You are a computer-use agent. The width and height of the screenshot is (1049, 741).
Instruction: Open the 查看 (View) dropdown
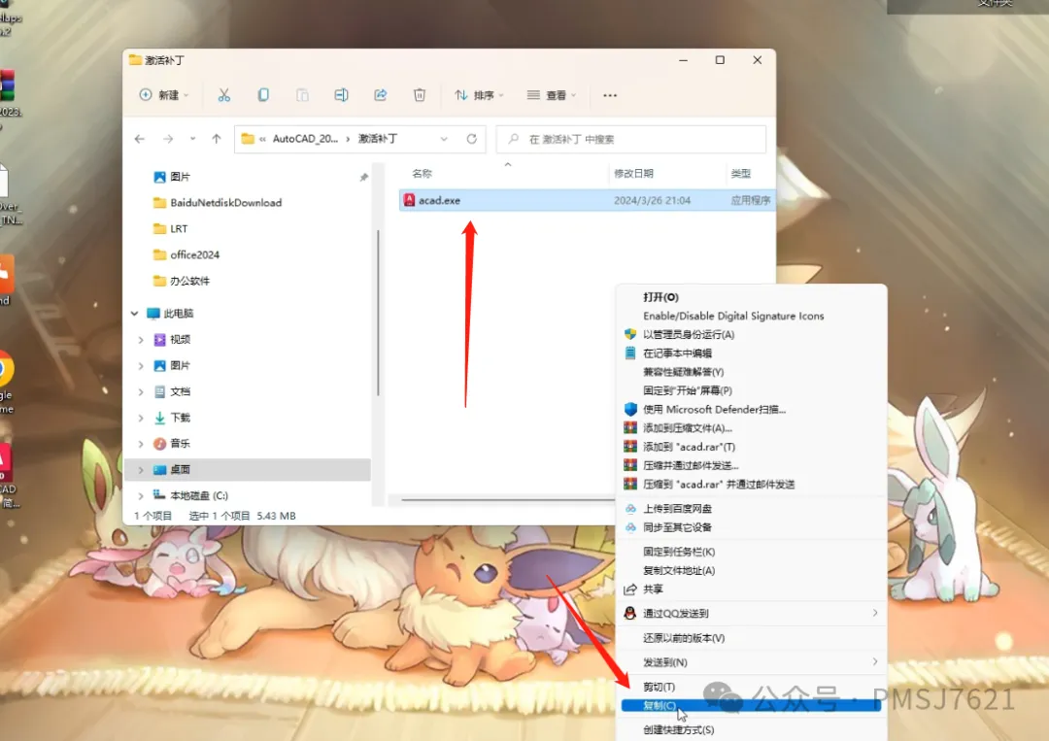coord(552,95)
